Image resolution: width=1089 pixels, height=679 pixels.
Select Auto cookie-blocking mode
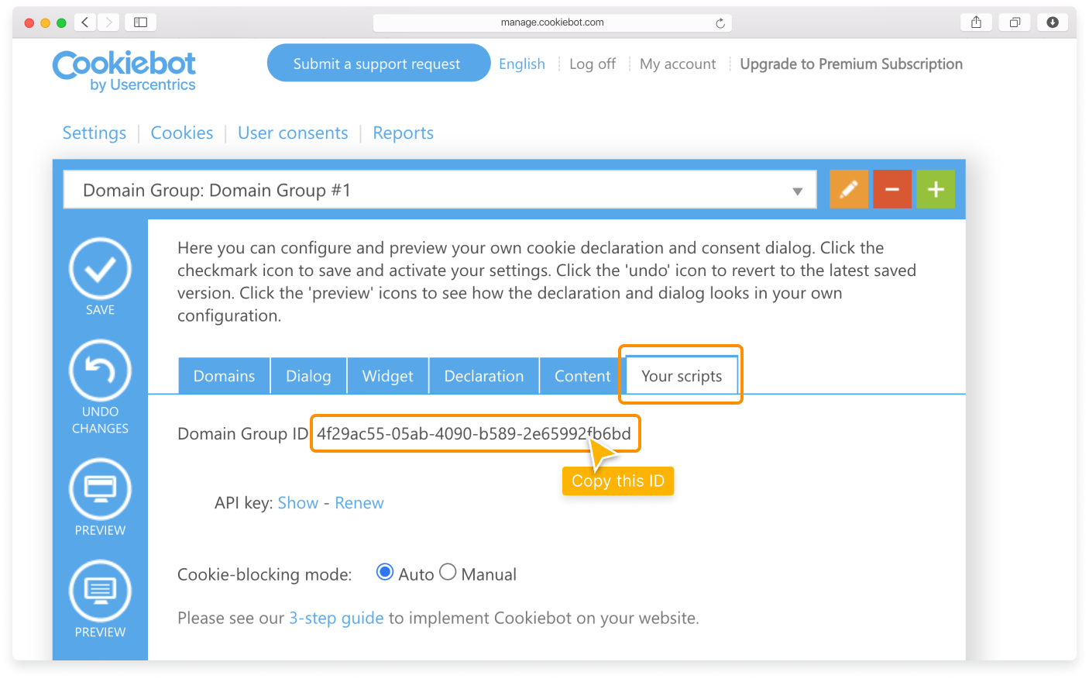384,572
